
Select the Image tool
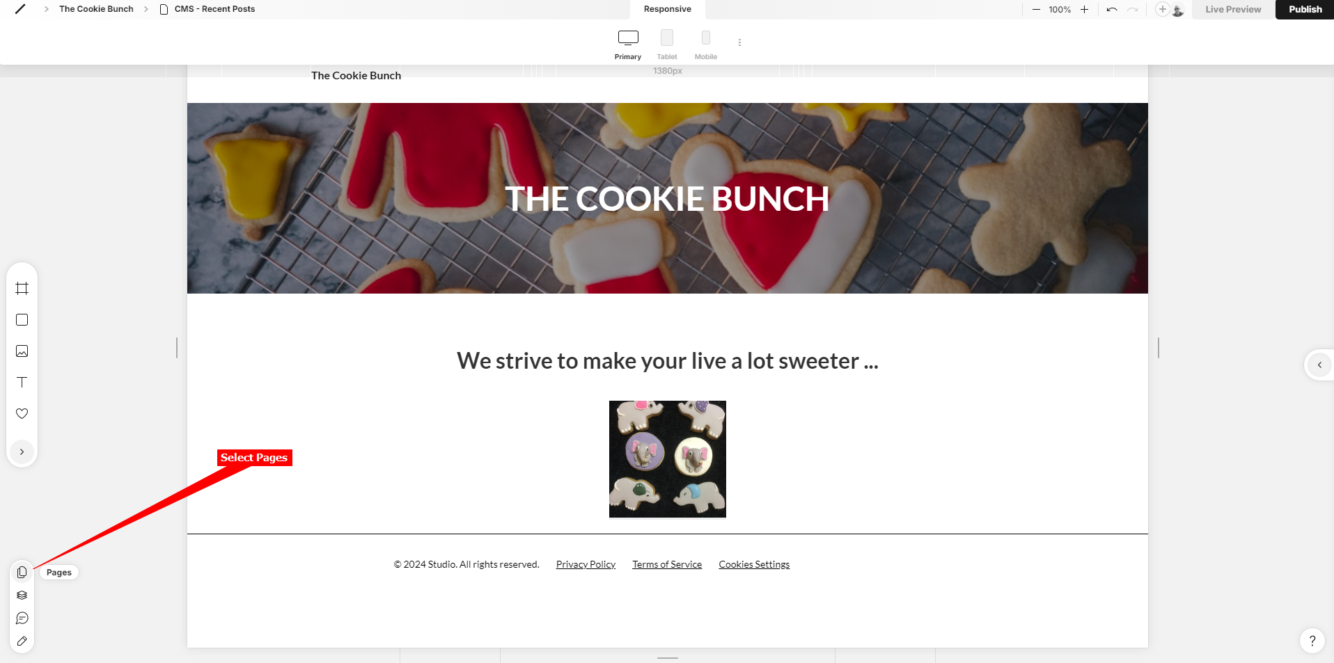tap(22, 351)
